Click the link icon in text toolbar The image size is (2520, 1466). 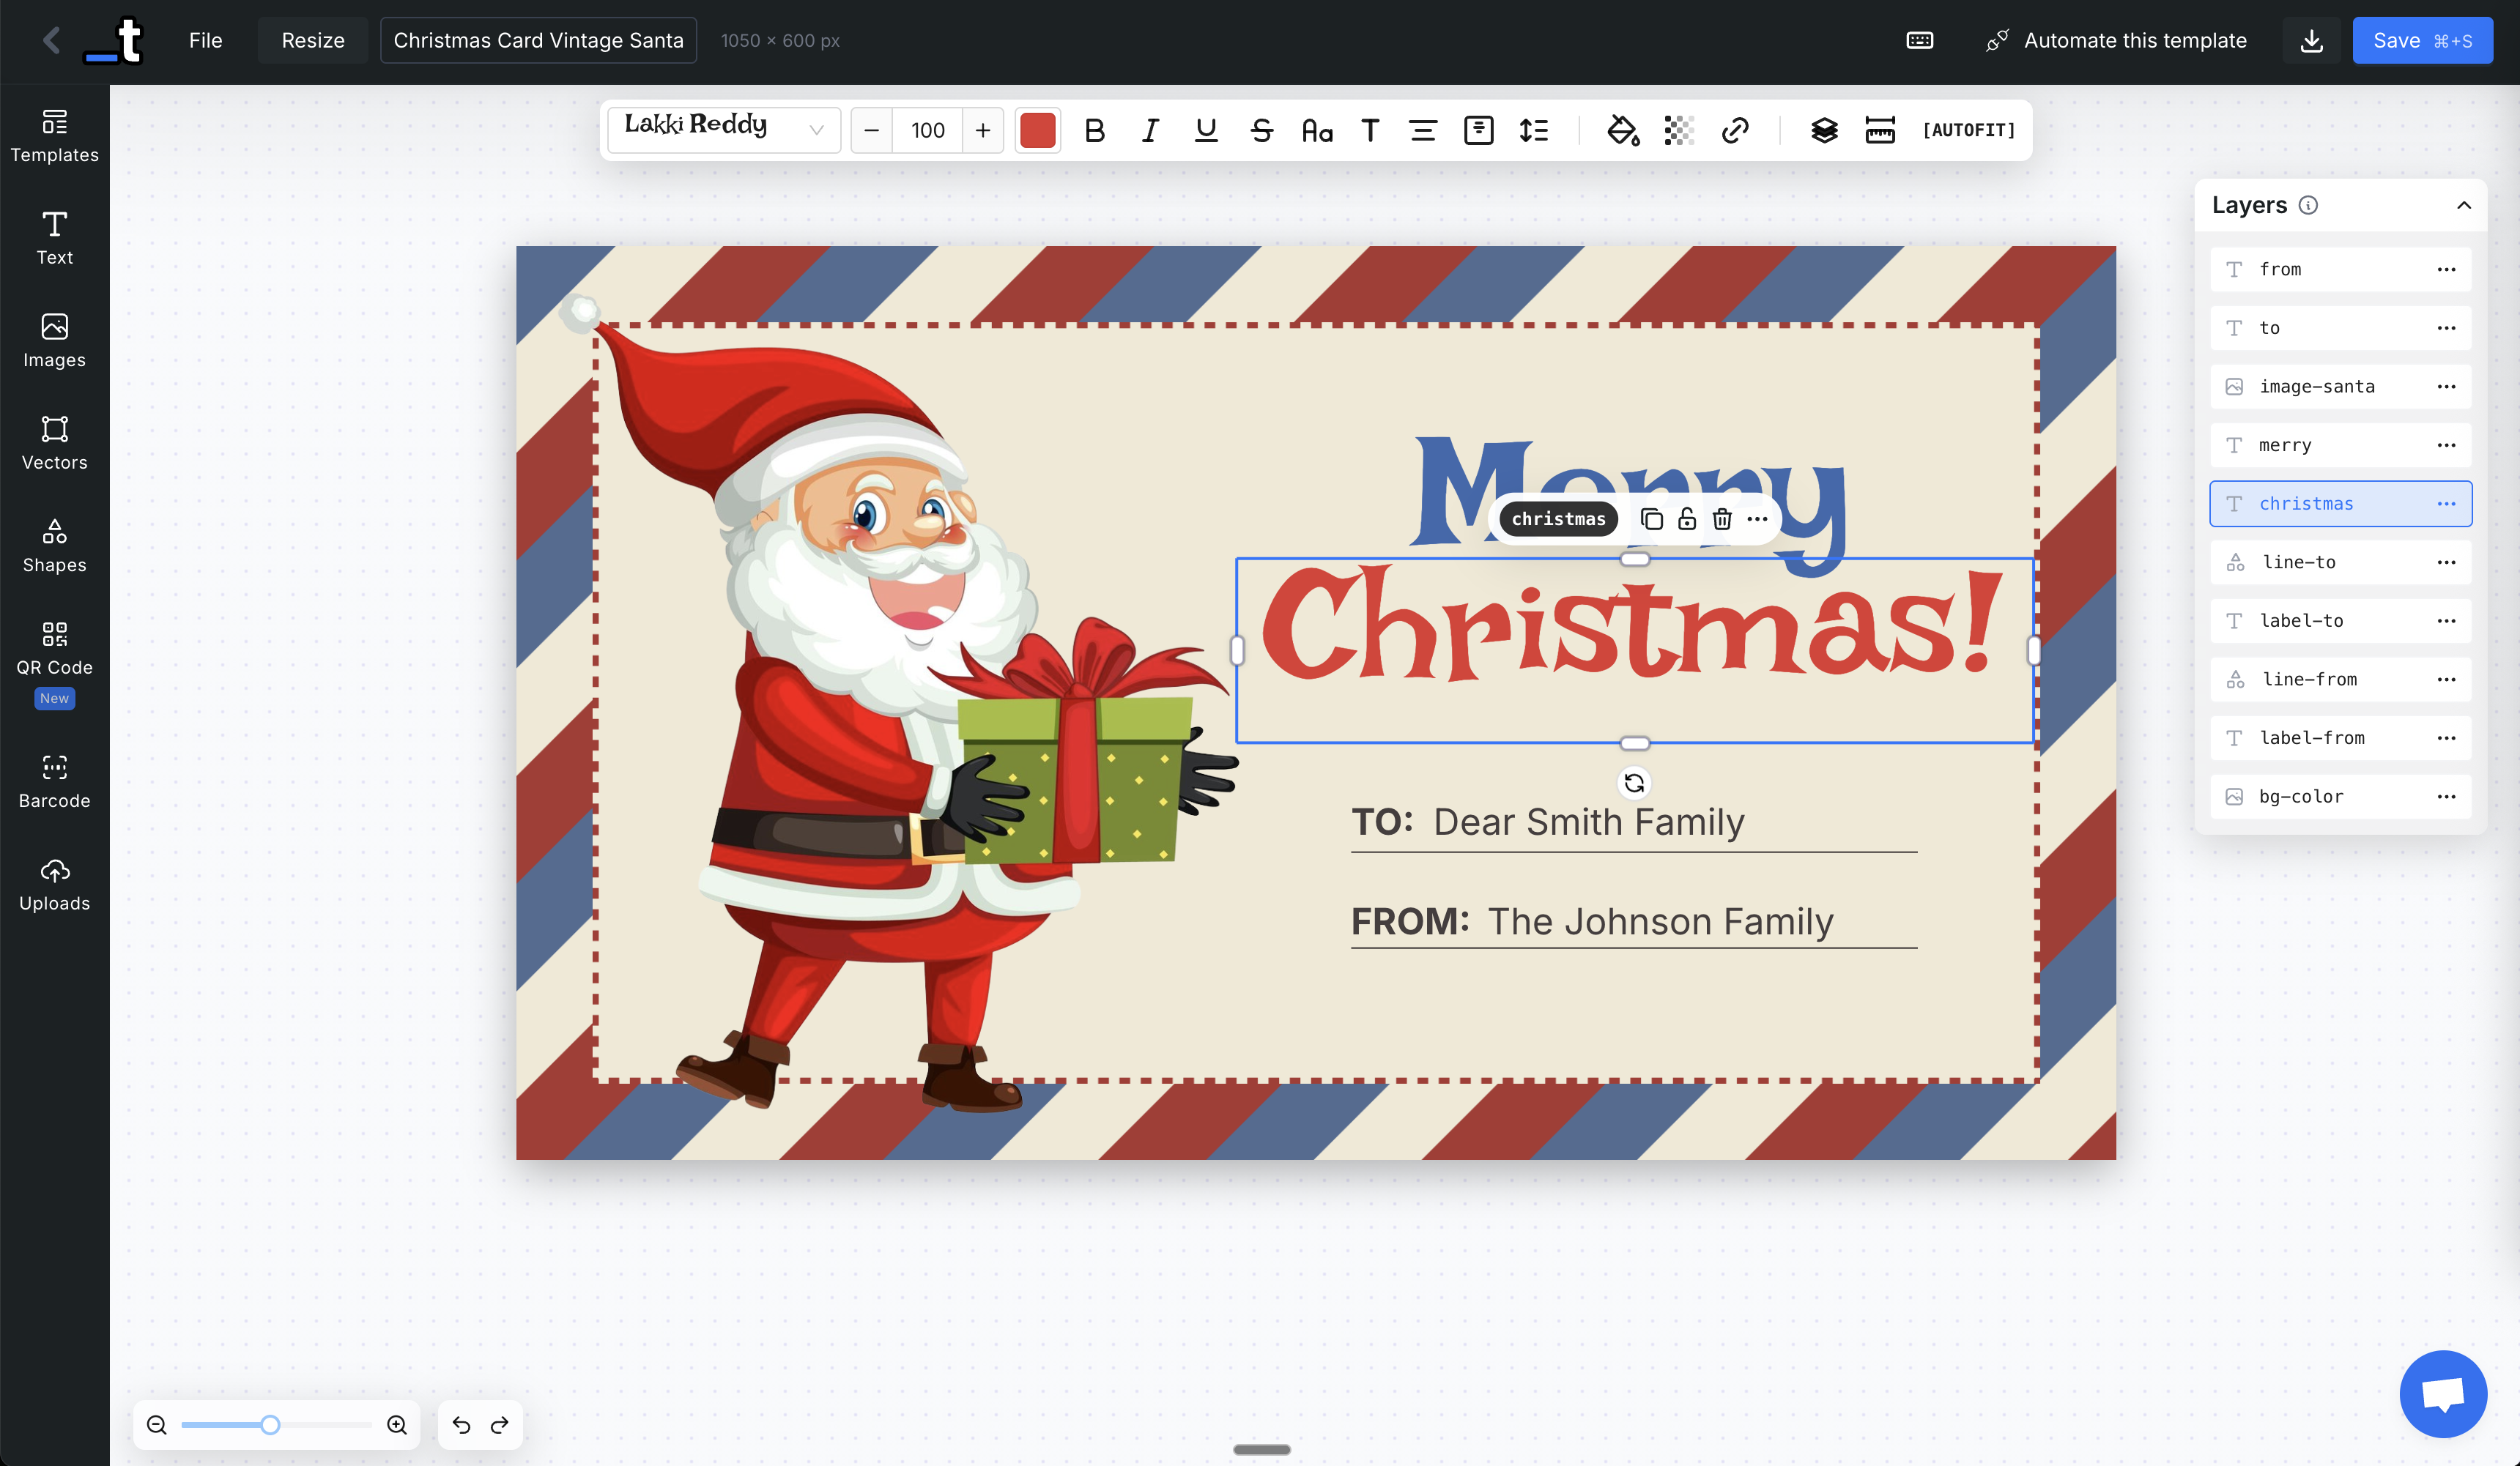coord(1735,131)
